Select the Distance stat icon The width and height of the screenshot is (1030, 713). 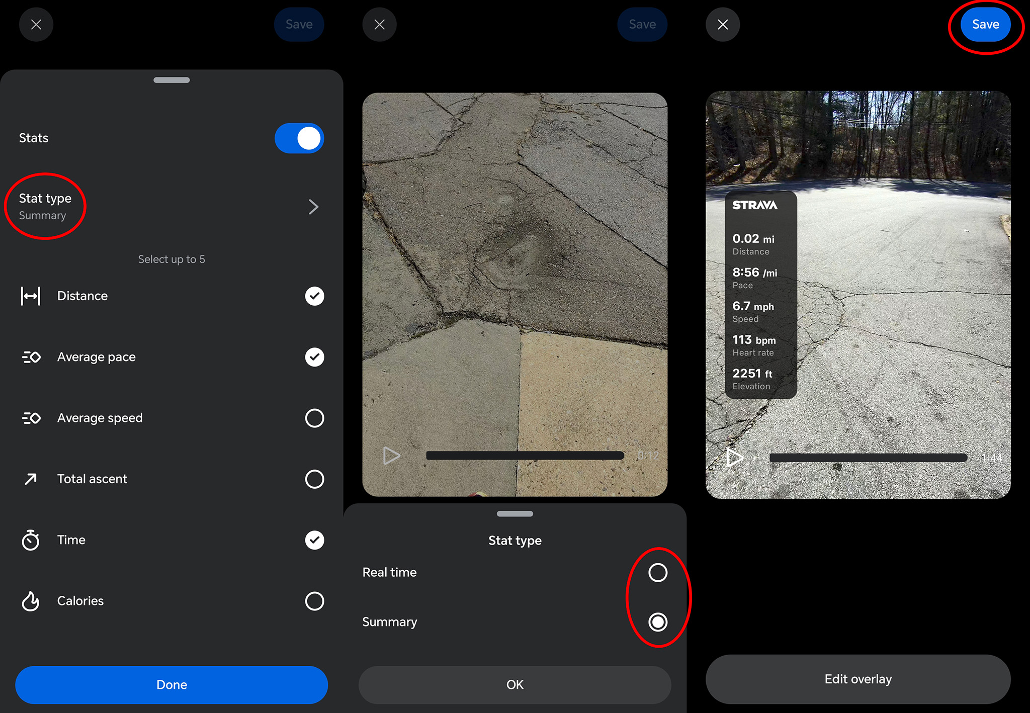[x=31, y=296]
